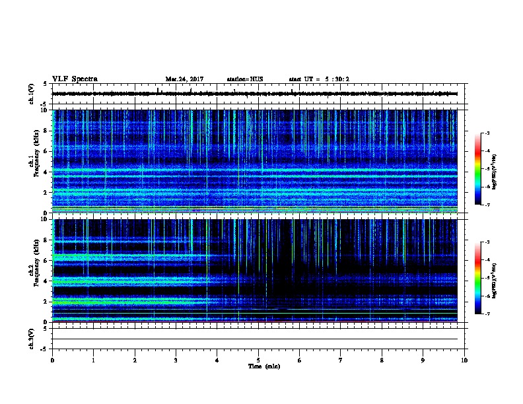Viewport: 523px width, 404px height.
Task: Click the "9" tick on time axis
Action: point(423,360)
